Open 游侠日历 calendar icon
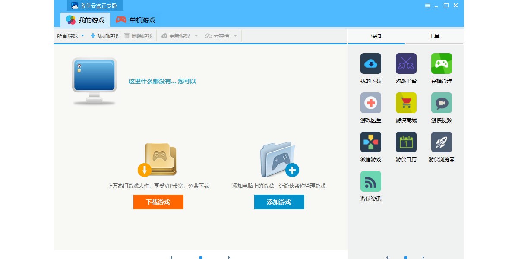 pyautogui.click(x=406, y=142)
